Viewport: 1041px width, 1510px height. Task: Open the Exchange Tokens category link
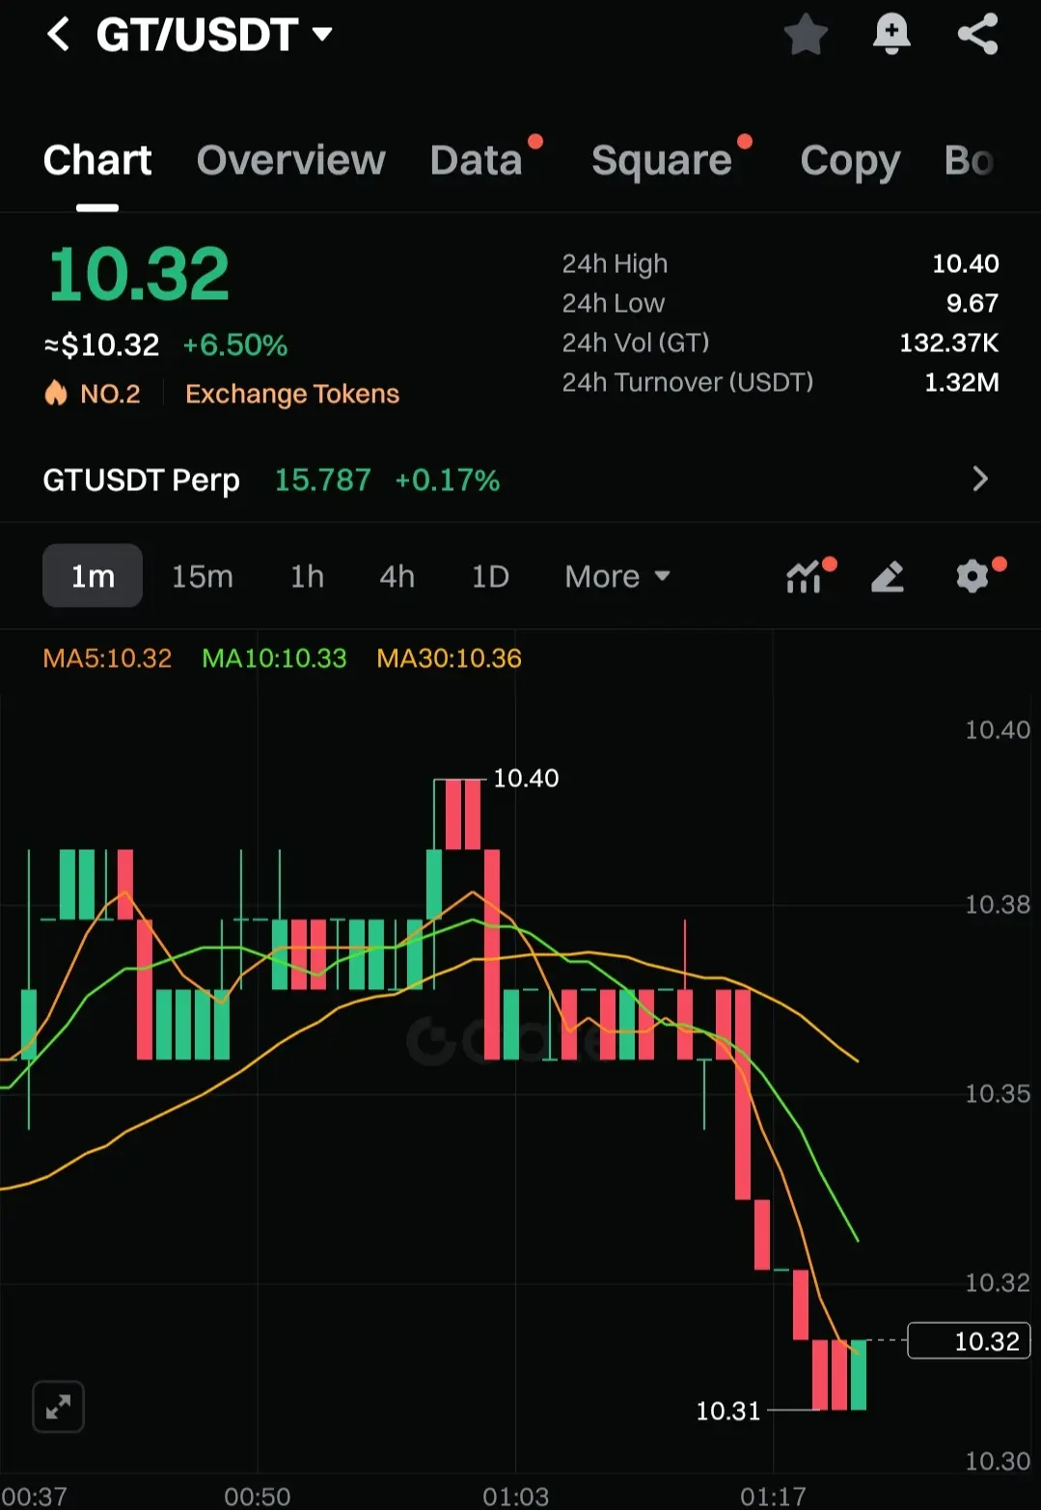292,394
